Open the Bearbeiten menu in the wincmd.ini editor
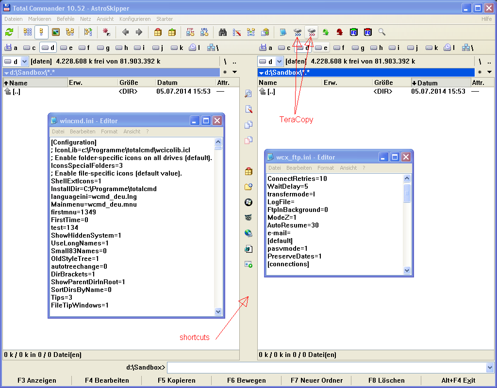 click(83, 131)
